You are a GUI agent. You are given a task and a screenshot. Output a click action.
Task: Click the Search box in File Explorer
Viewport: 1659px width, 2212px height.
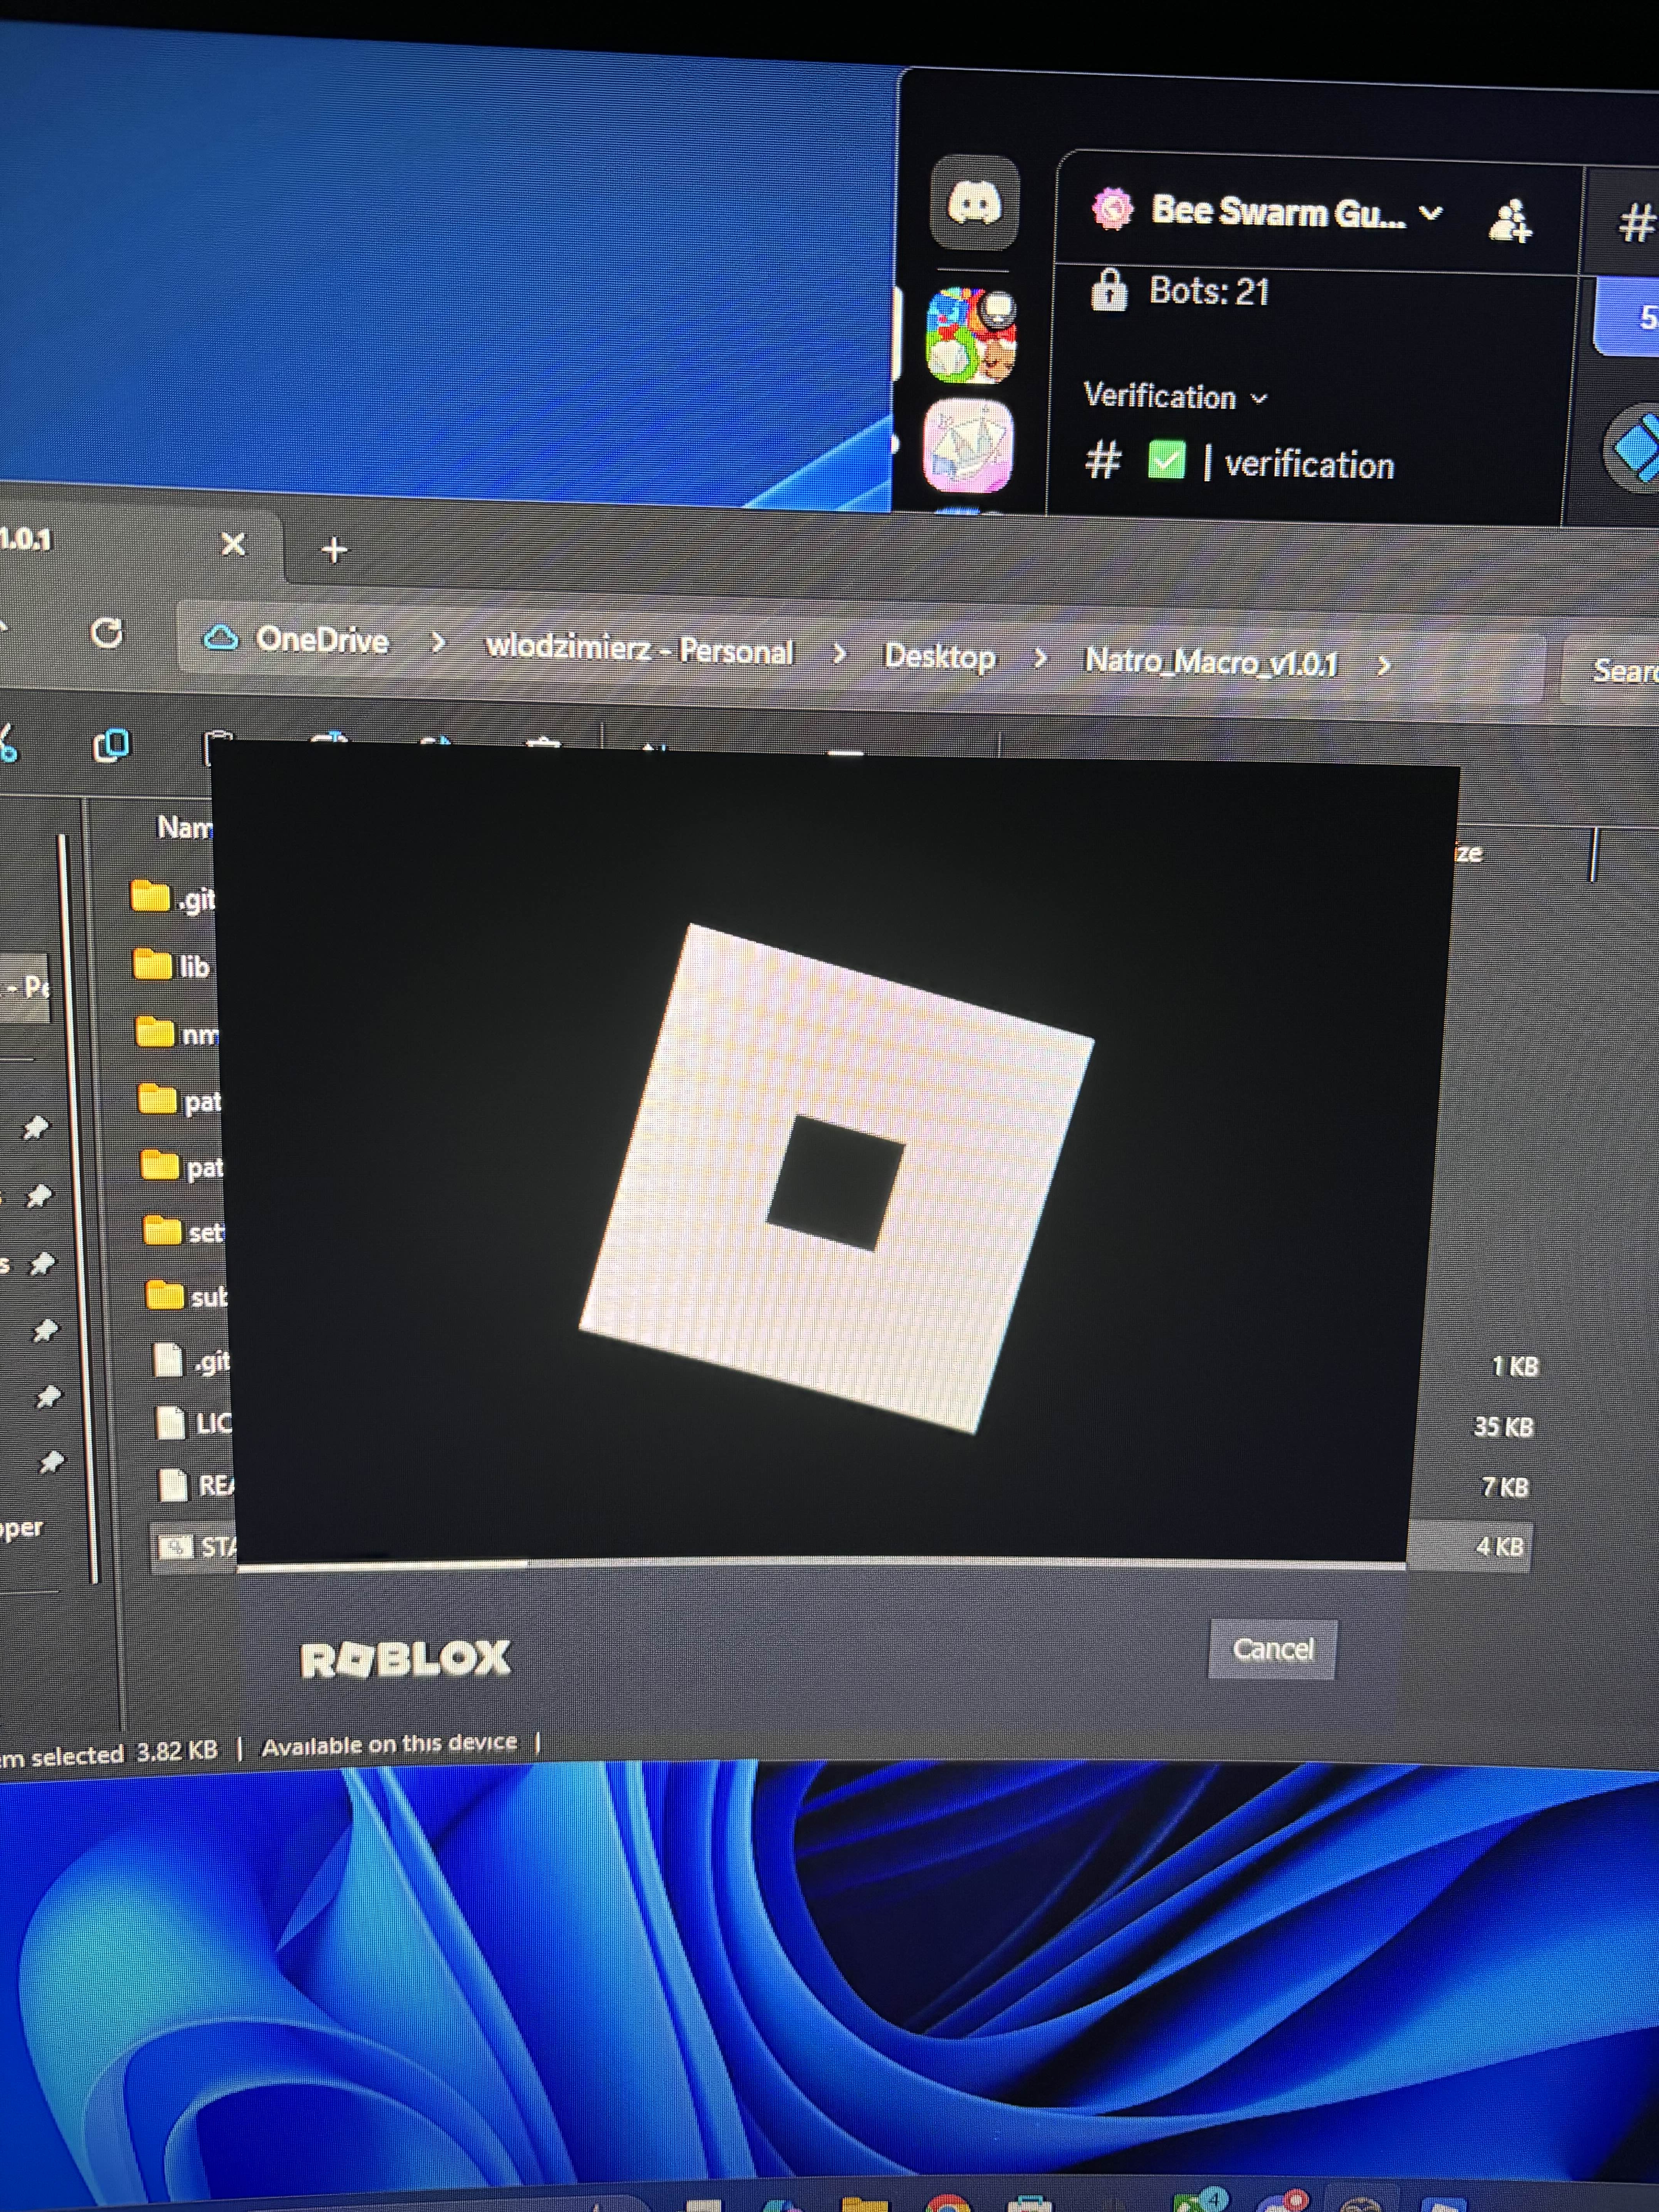pos(1620,670)
